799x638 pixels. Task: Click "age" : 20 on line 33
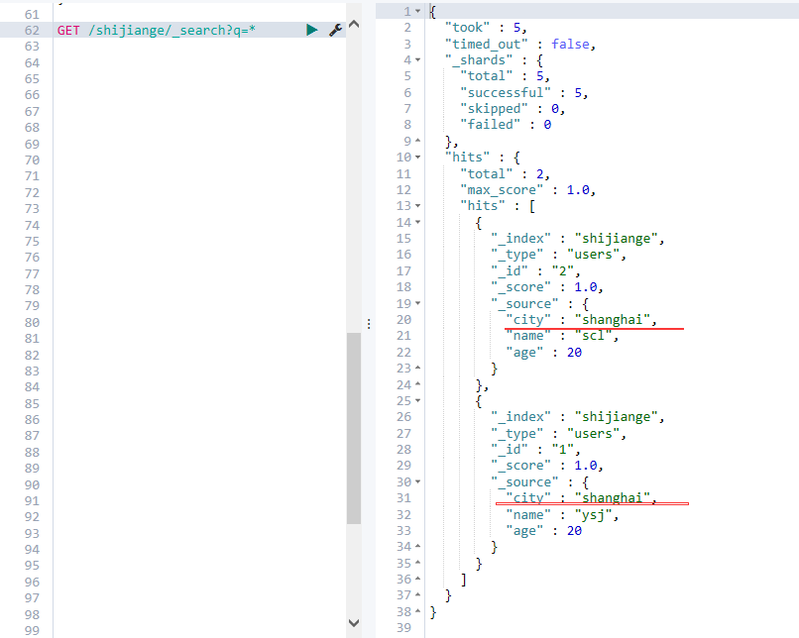pos(543,531)
